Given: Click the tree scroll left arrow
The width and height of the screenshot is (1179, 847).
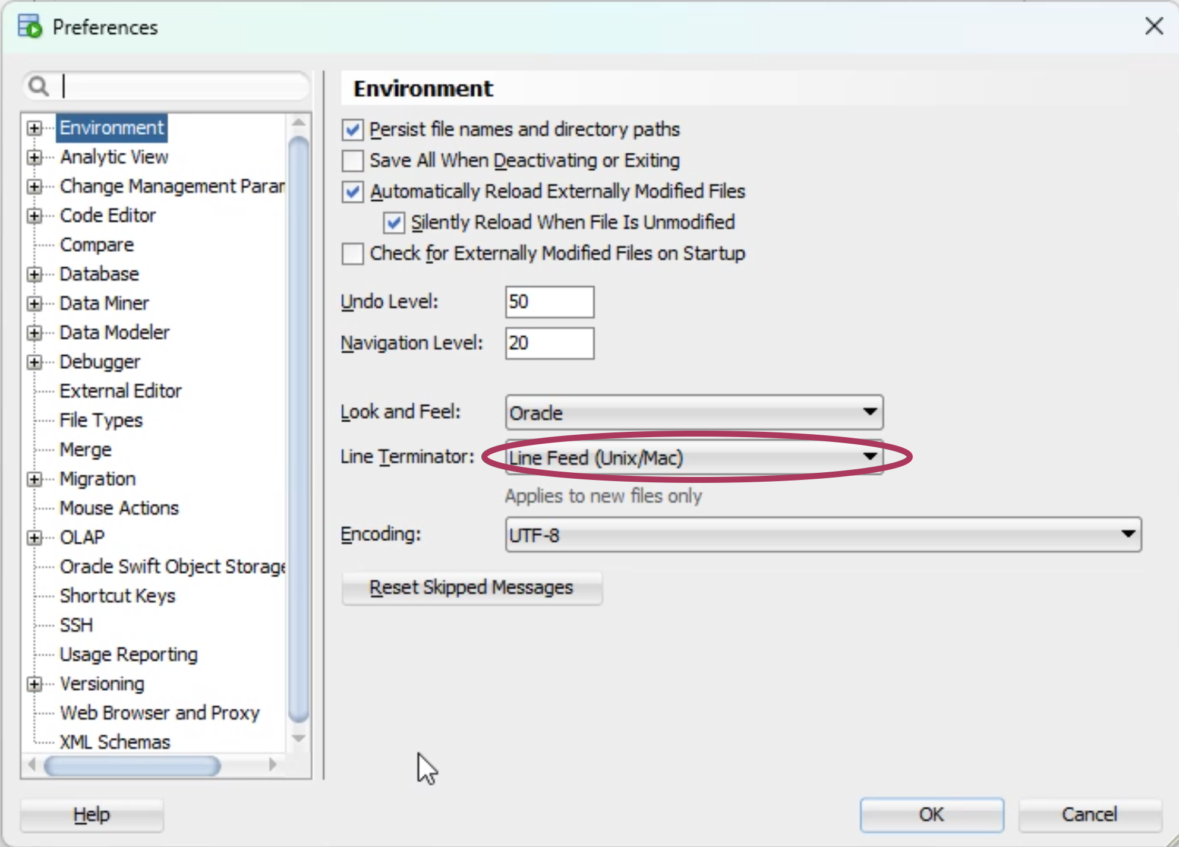Looking at the screenshot, I should point(32,764).
